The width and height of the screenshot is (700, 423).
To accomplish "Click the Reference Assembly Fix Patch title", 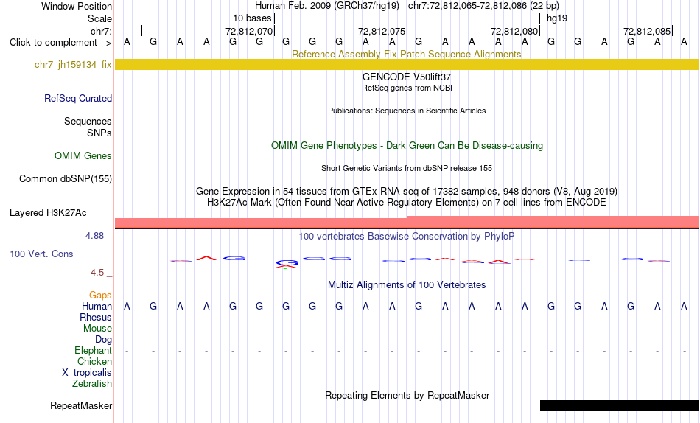I will click(x=407, y=54).
